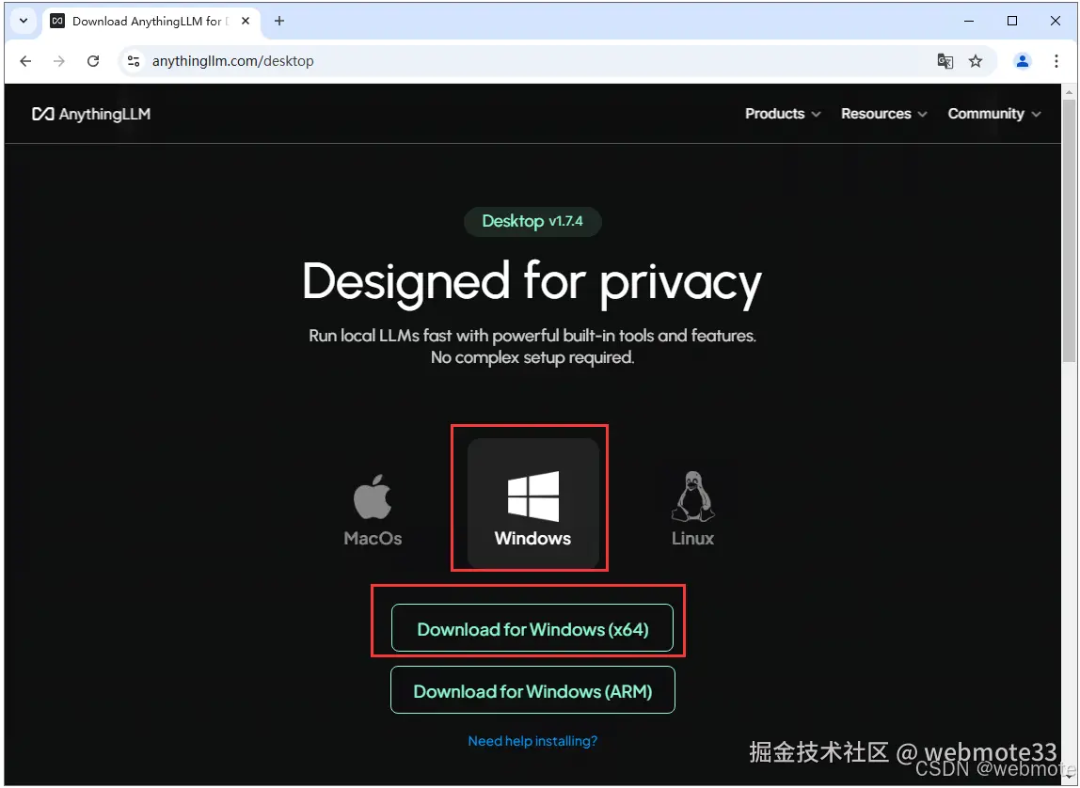Open site information icon in address bar
This screenshot has width=1080, height=788.
click(x=134, y=61)
